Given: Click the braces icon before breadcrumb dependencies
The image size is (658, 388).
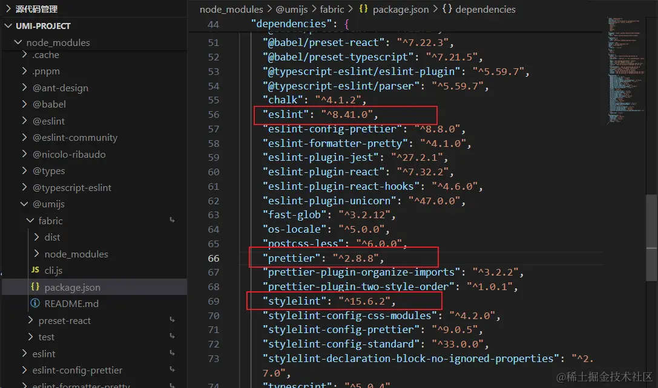Looking at the screenshot, I should tap(447, 9).
